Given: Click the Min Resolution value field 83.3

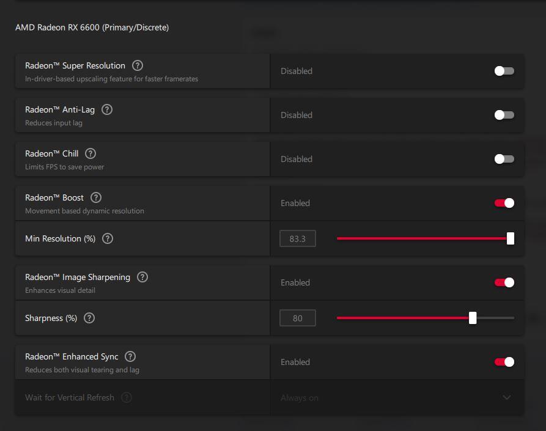Looking at the screenshot, I should coord(298,238).
